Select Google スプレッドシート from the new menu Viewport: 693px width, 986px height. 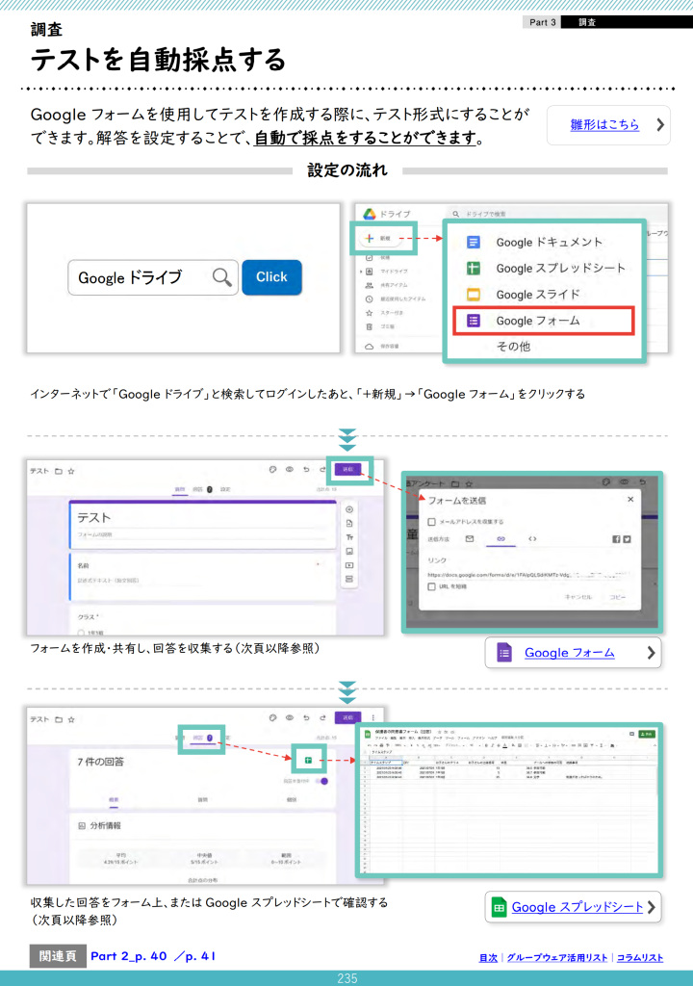[x=560, y=269]
